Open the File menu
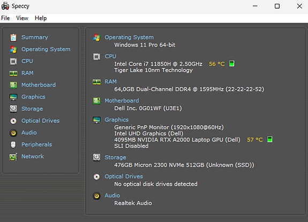The height and width of the screenshot is (222, 308). [x=5, y=18]
